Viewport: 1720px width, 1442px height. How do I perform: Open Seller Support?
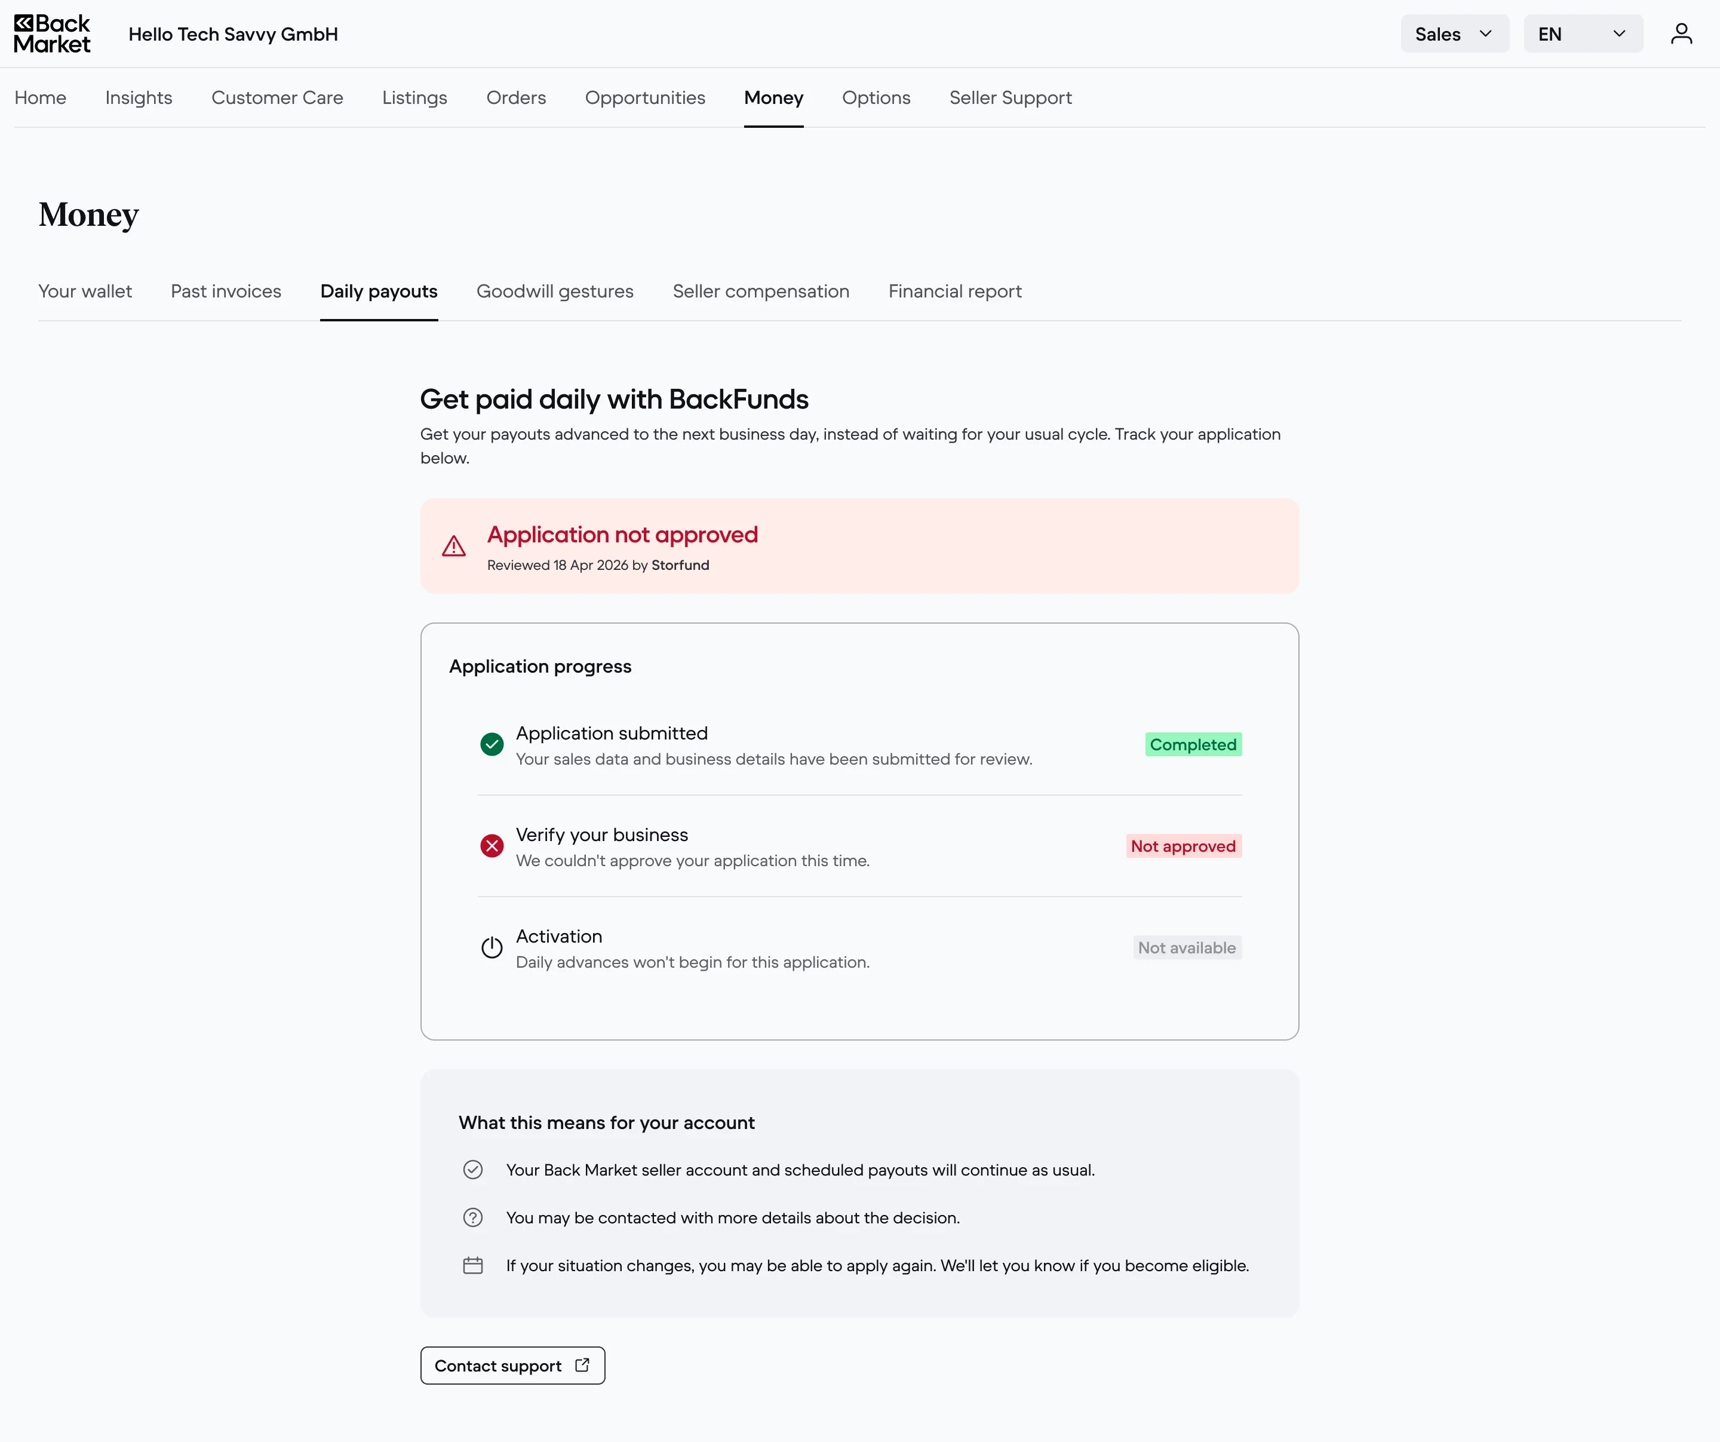point(1010,97)
